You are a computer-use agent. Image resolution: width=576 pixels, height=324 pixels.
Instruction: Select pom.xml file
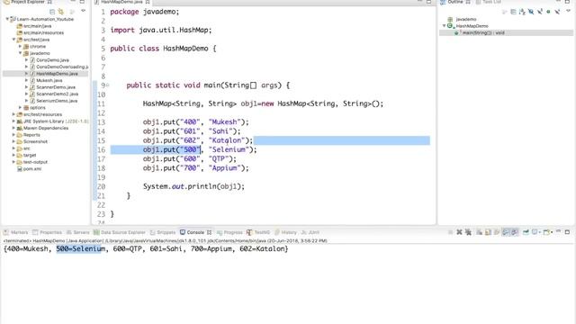(x=32, y=169)
